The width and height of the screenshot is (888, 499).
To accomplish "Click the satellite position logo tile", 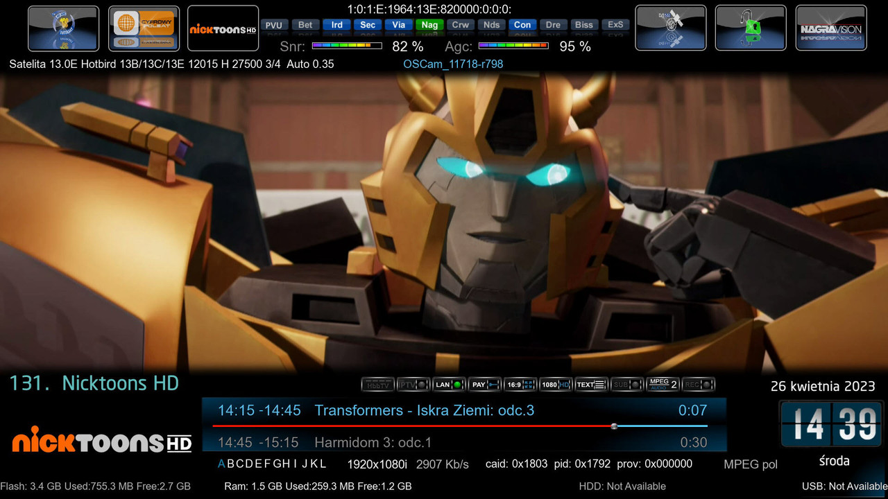I will 64,28.
